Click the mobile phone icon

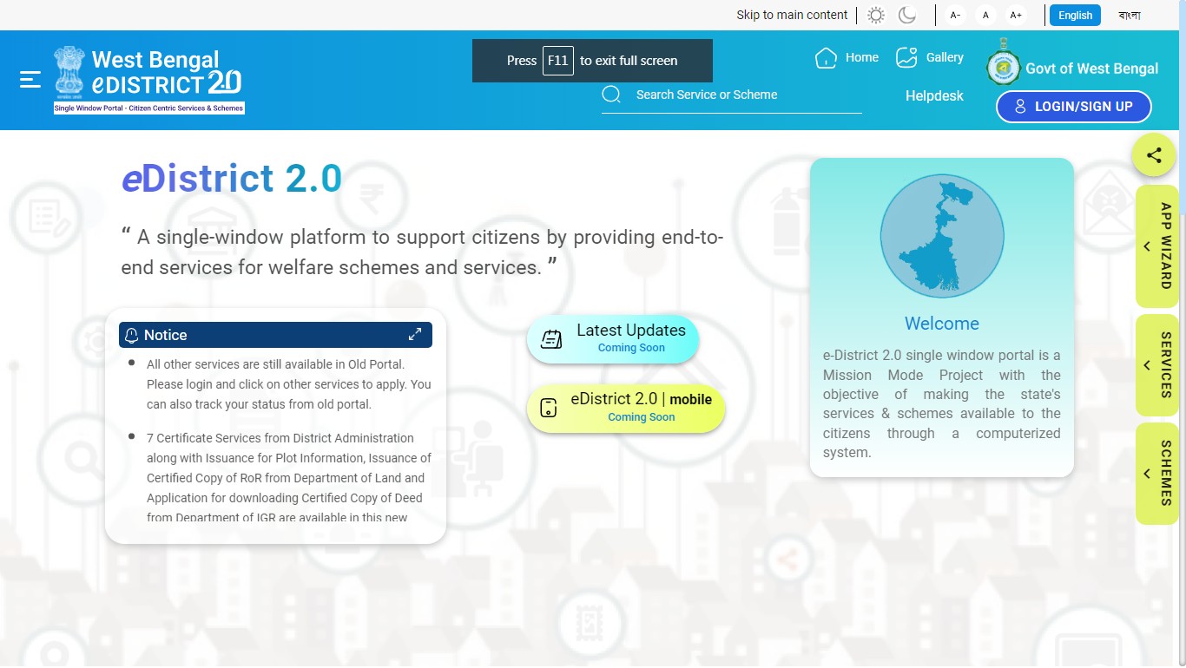coord(549,408)
